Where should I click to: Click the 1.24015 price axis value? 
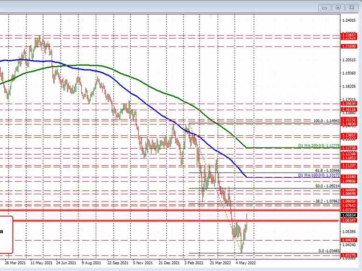click(349, 21)
